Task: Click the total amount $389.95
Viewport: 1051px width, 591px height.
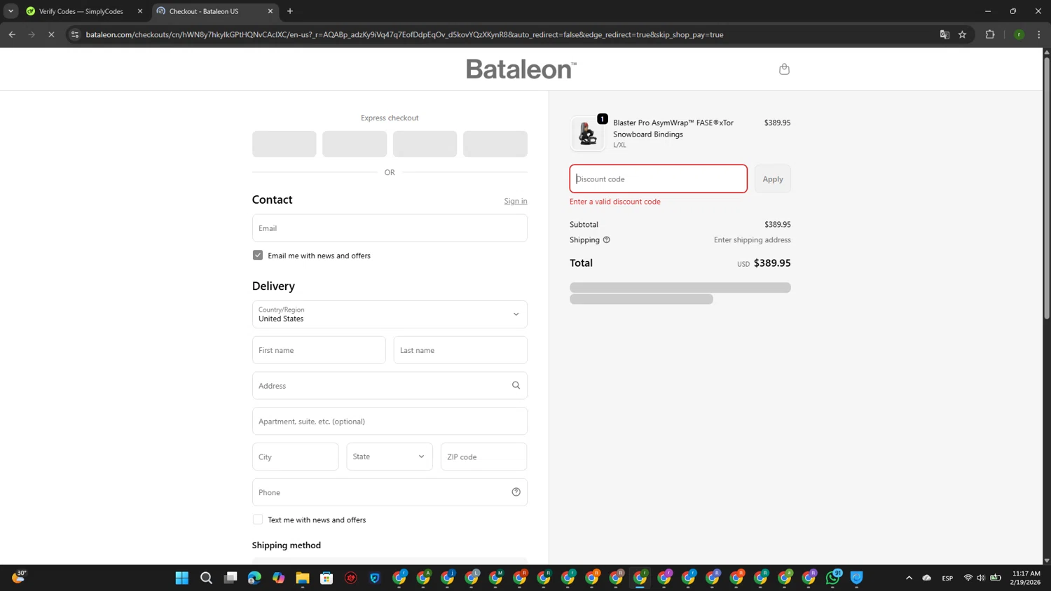Action: [x=772, y=263]
